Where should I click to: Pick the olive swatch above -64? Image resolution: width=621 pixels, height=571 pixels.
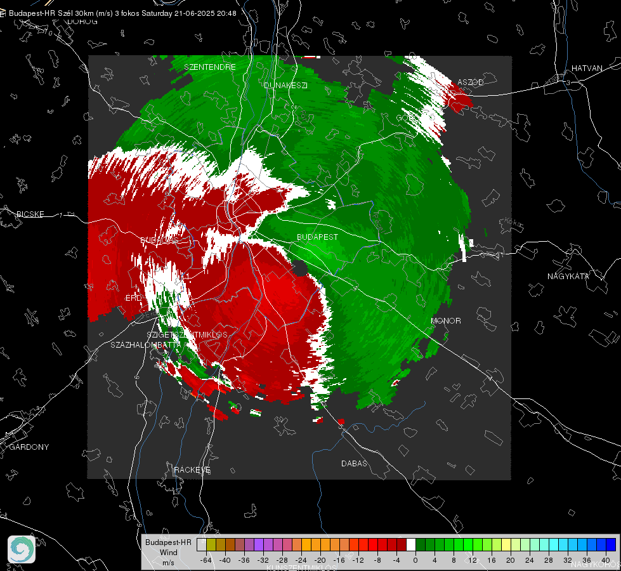coord(211,544)
